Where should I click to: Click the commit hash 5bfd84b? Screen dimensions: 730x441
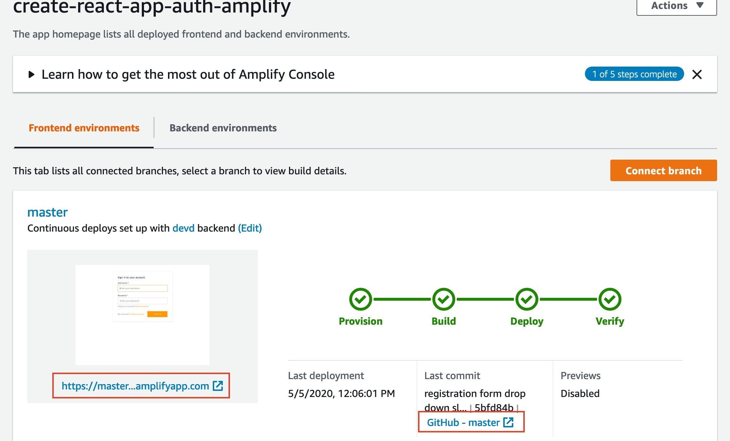(x=494, y=408)
